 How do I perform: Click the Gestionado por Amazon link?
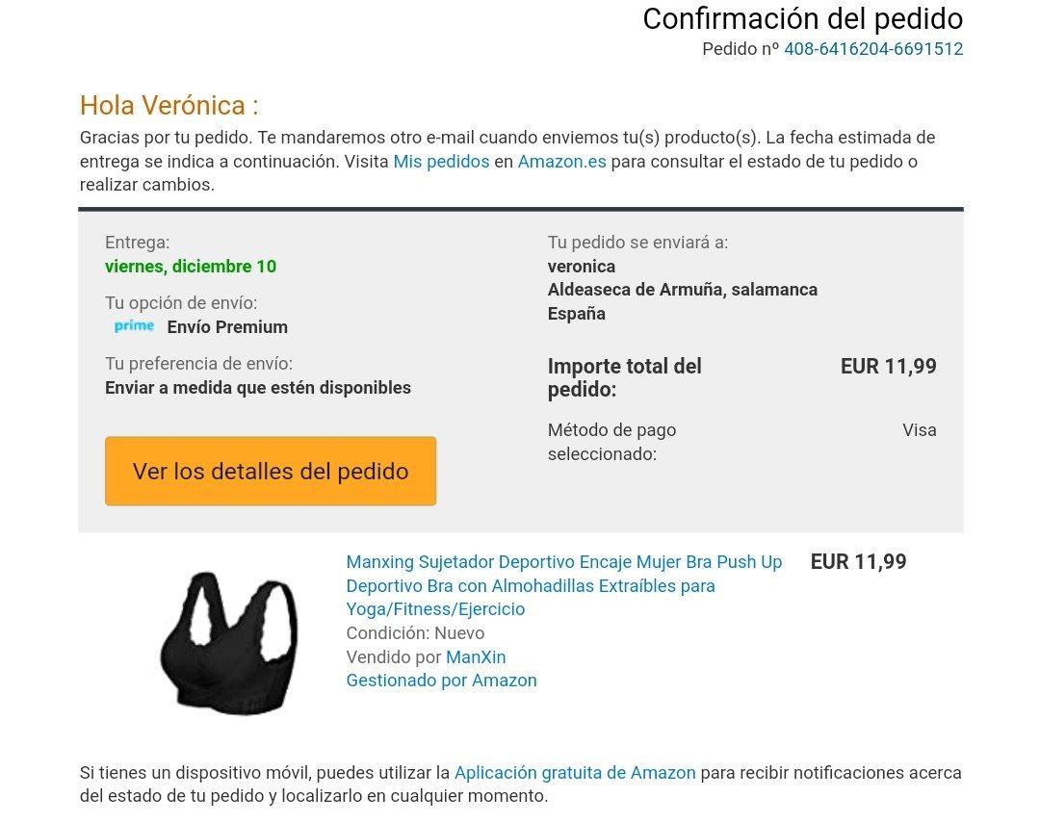coord(441,681)
